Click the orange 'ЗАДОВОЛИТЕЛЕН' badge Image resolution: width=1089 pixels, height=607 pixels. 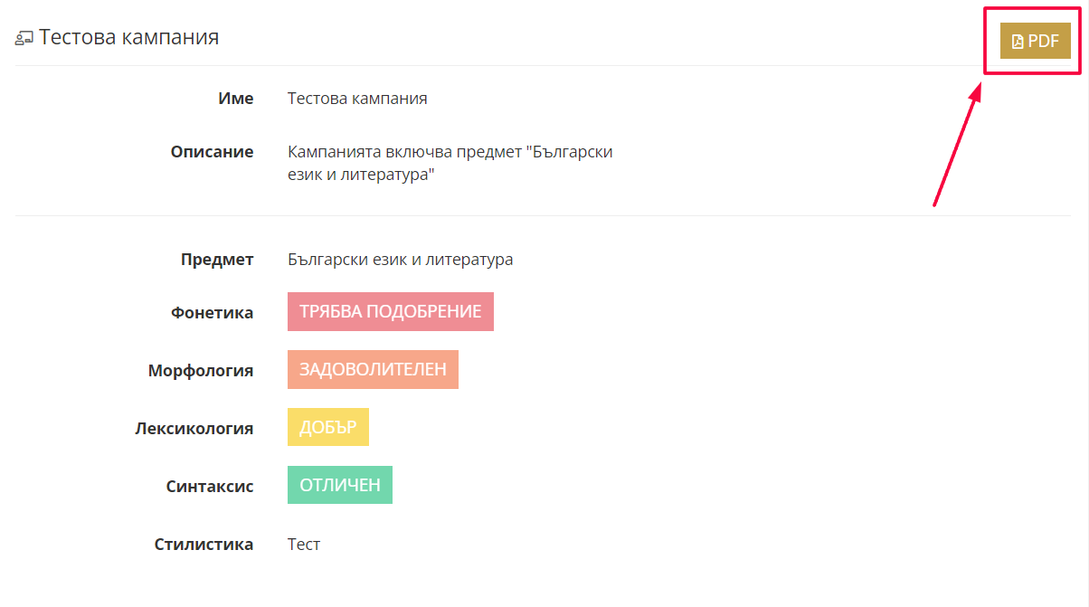pyautogui.click(x=373, y=369)
